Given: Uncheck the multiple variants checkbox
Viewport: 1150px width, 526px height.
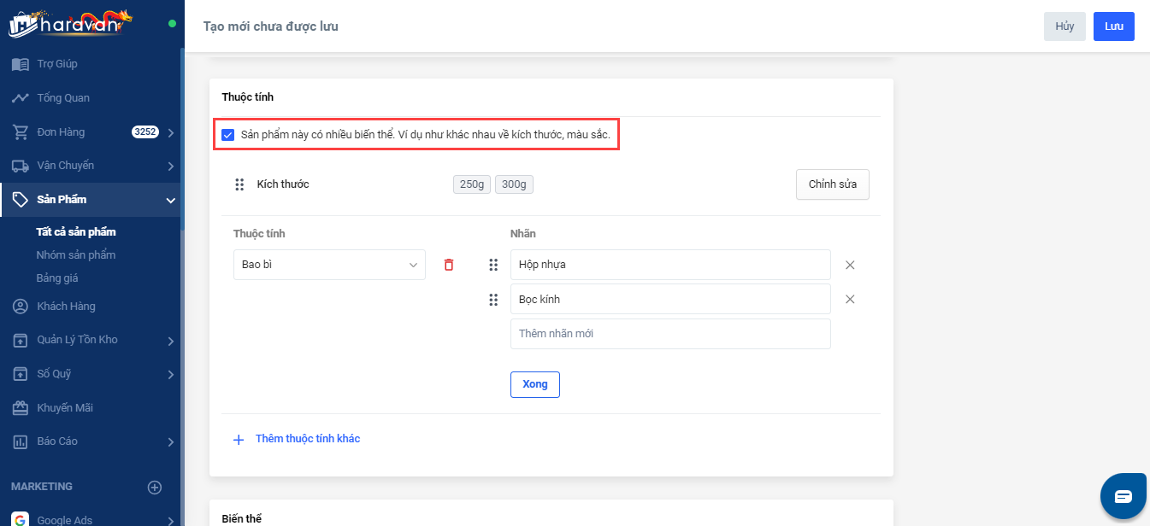Looking at the screenshot, I should 227,135.
